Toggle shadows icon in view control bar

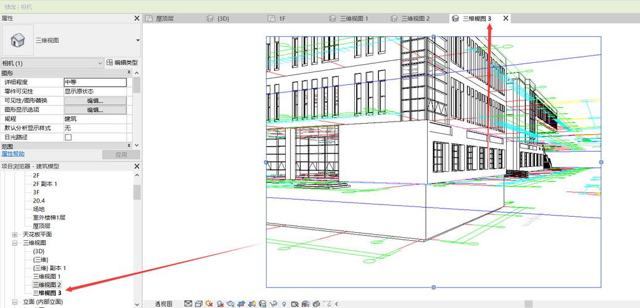[x=220, y=304]
